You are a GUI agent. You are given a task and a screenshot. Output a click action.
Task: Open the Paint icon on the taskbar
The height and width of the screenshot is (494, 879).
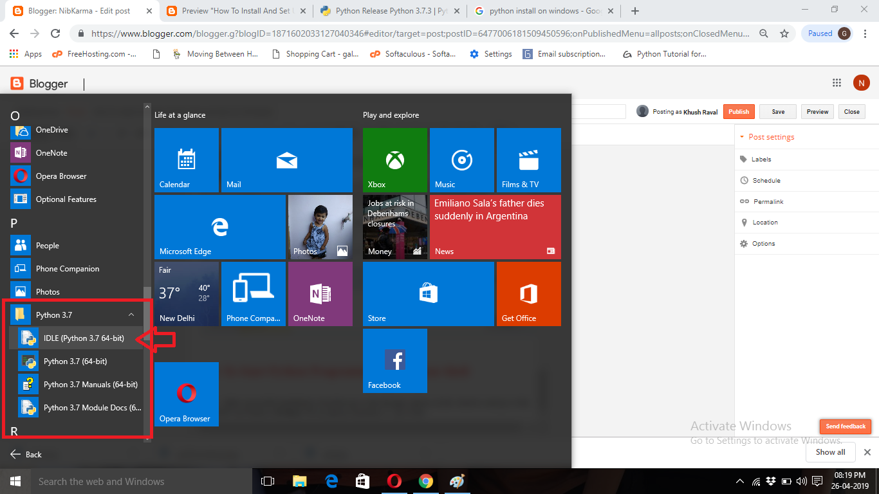pyautogui.click(x=457, y=481)
